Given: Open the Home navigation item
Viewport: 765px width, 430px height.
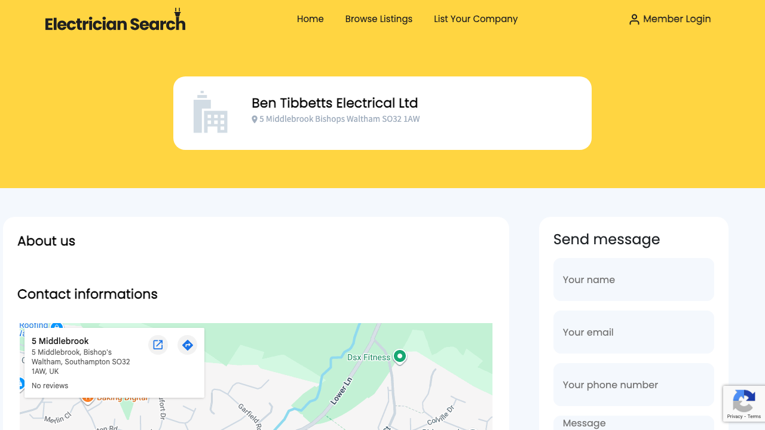Looking at the screenshot, I should (x=310, y=19).
